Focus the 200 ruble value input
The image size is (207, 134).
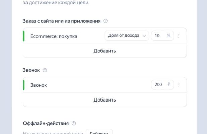pyautogui.click(x=158, y=85)
